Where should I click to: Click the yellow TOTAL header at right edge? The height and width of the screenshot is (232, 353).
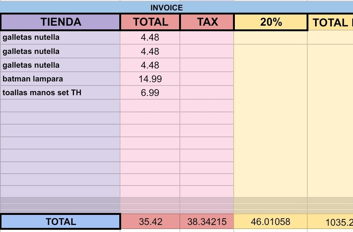pos(331,23)
